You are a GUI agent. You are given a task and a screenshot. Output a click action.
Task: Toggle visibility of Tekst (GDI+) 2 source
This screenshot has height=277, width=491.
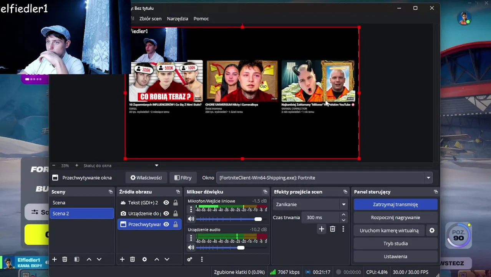click(166, 203)
